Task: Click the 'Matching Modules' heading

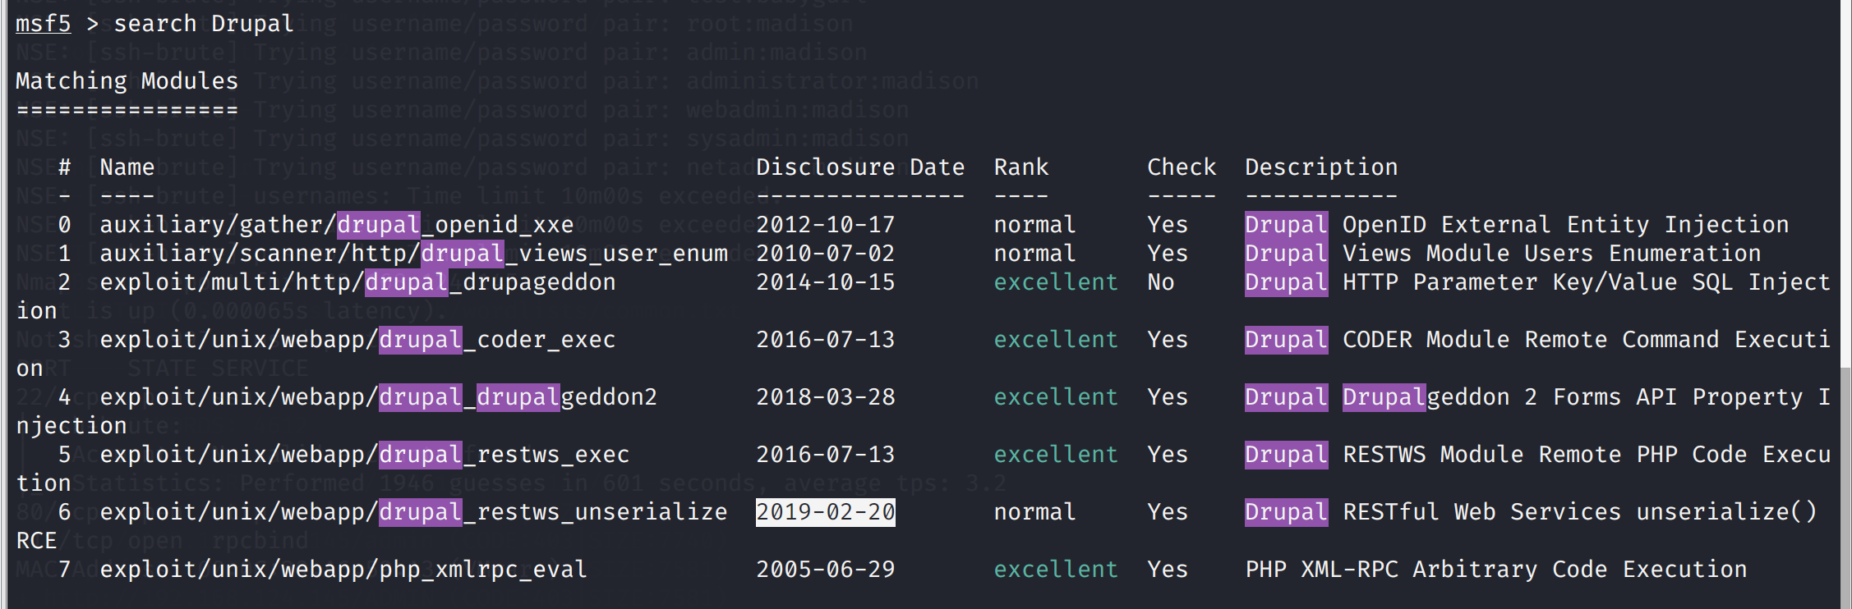Action: click(x=127, y=80)
